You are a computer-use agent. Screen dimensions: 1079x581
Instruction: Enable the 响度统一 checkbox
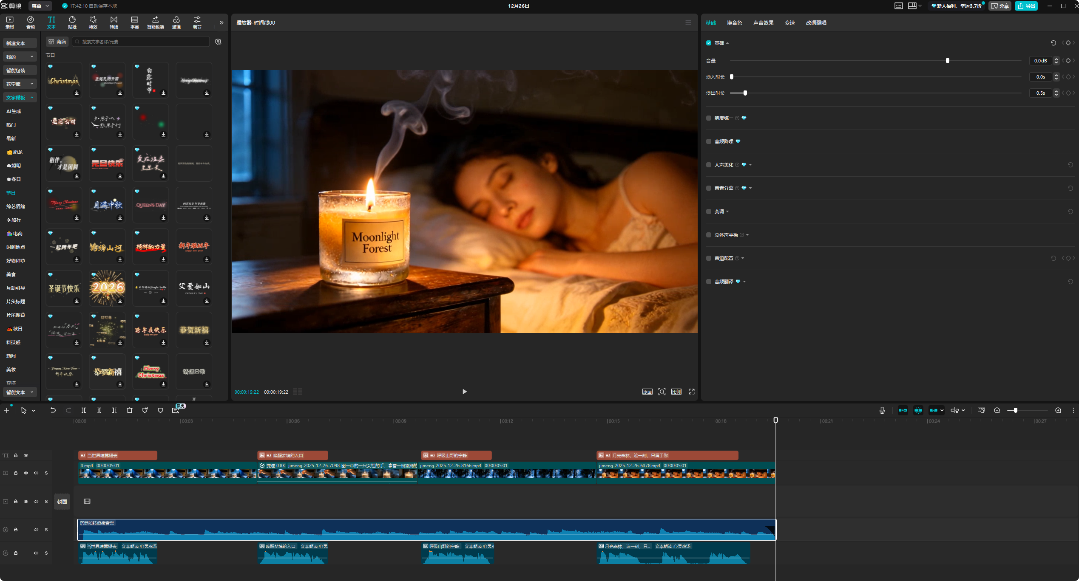point(709,118)
